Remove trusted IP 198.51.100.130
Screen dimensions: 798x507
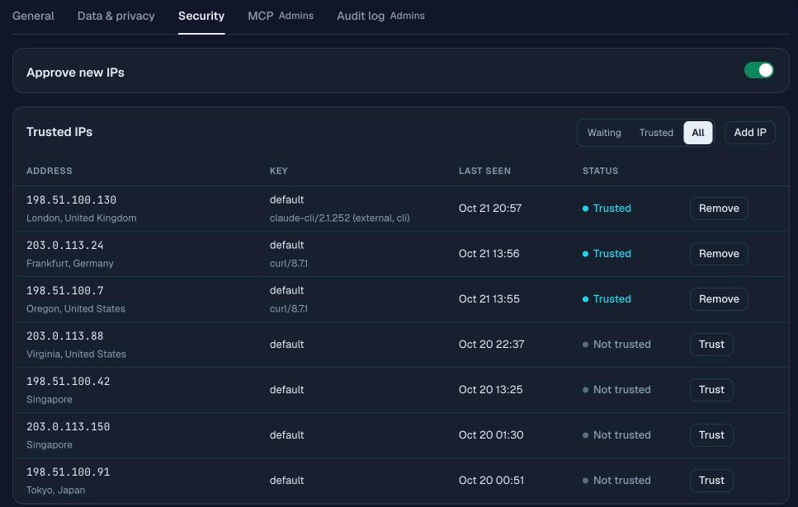pyautogui.click(x=719, y=209)
